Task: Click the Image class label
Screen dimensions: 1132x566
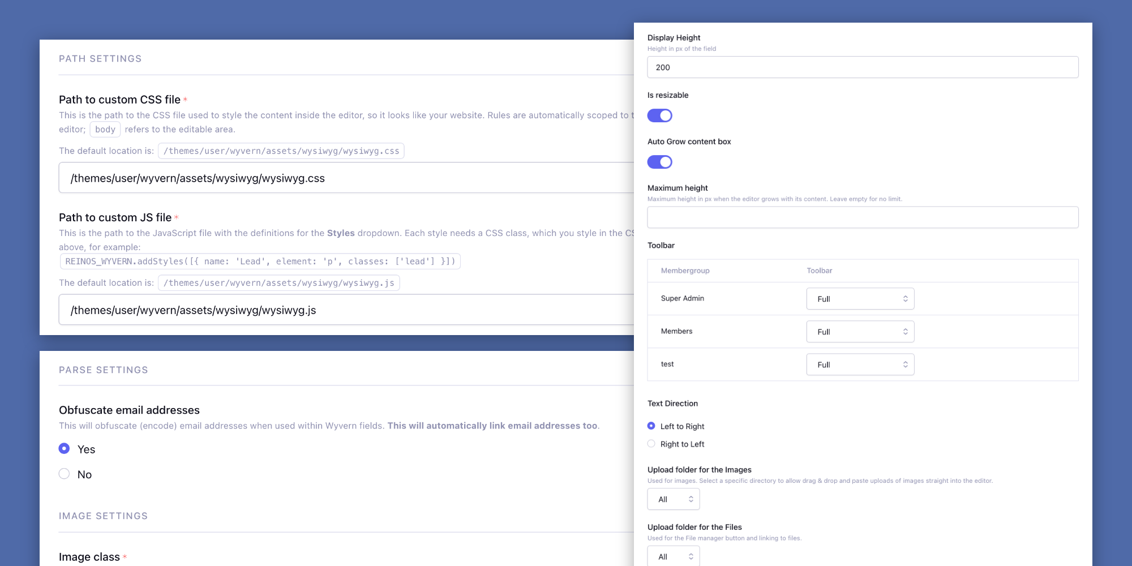Action: (89, 557)
